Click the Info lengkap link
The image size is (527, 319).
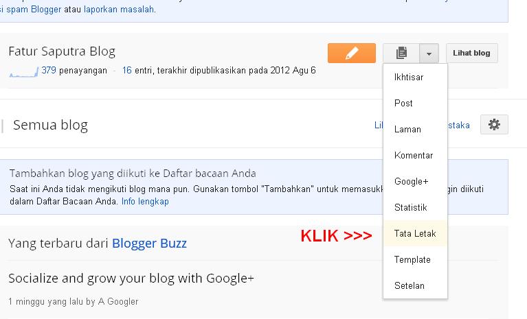(145, 201)
